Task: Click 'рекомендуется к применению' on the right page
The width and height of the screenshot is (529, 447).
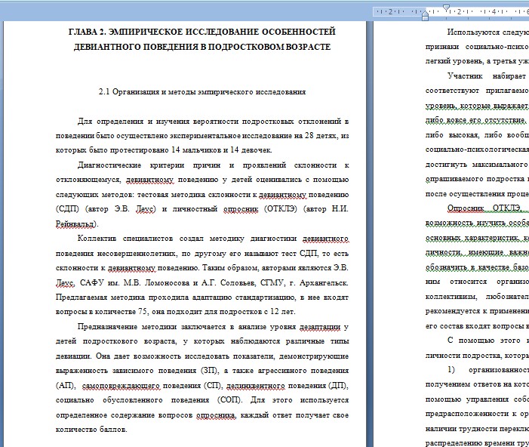Action: tap(477, 311)
